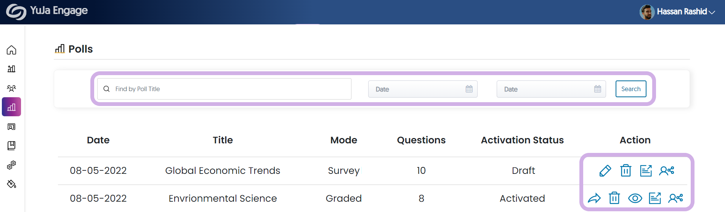Image resolution: width=725 pixels, height=212 pixels.
Task: Click the Search button
Action: (x=631, y=89)
